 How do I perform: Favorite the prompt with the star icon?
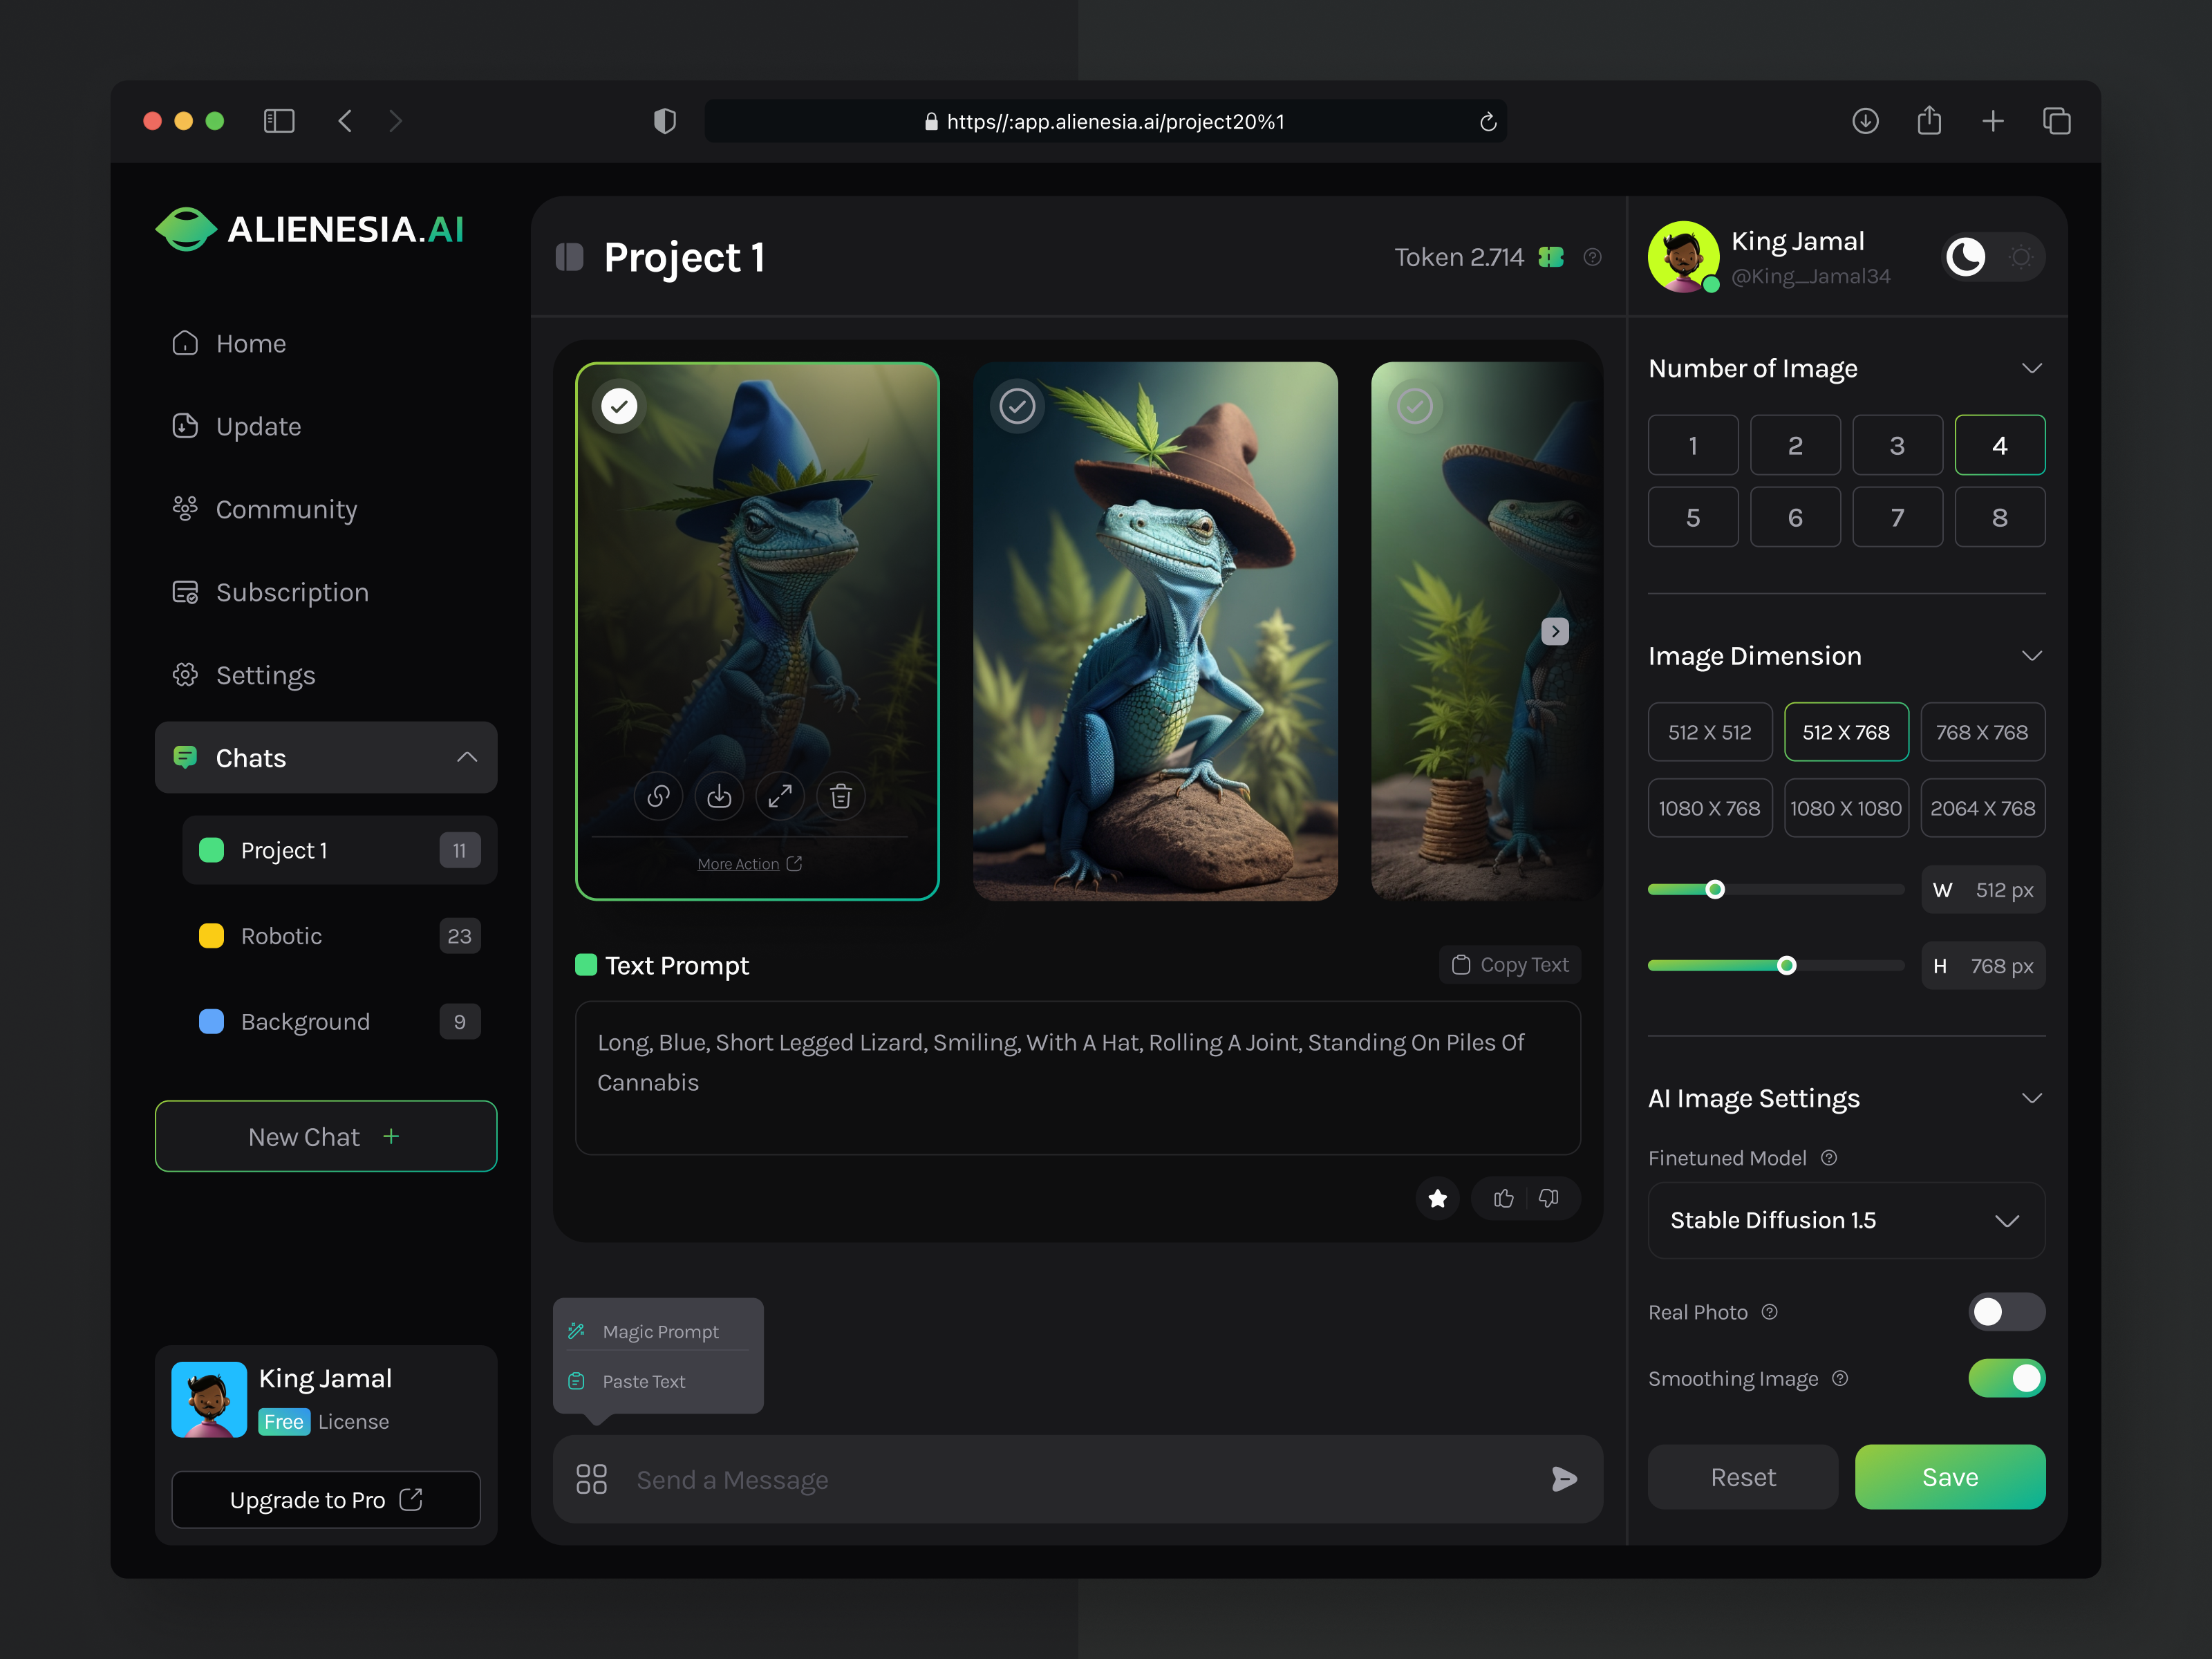point(1437,1198)
